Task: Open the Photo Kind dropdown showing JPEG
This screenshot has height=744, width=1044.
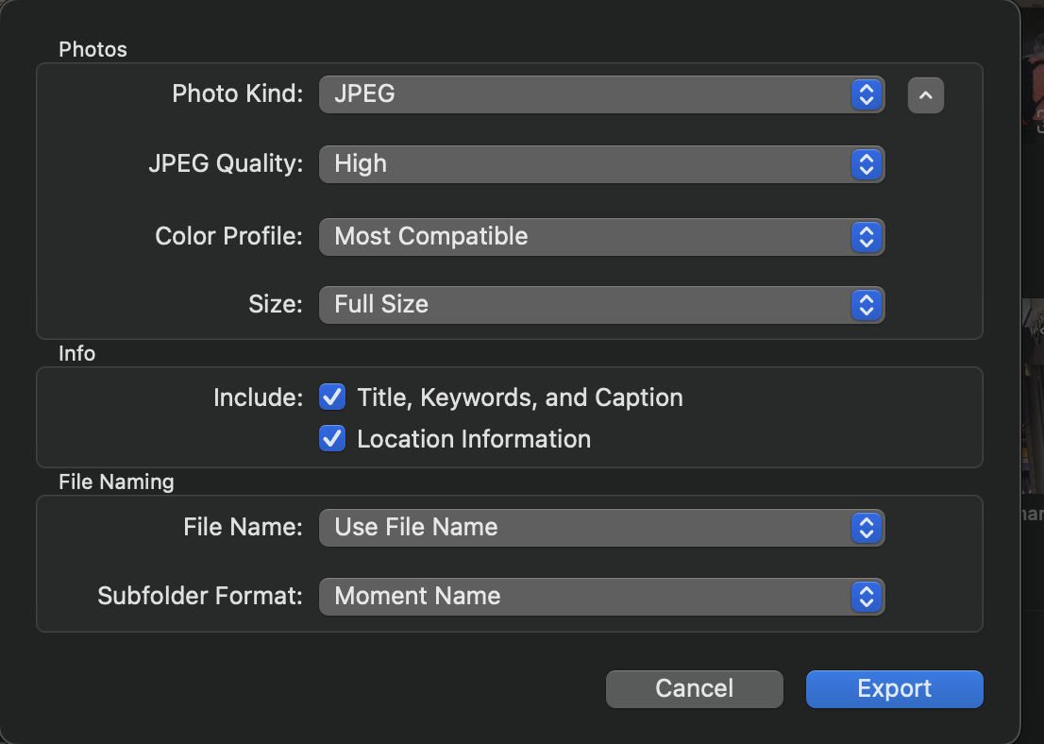Action: click(585, 94)
